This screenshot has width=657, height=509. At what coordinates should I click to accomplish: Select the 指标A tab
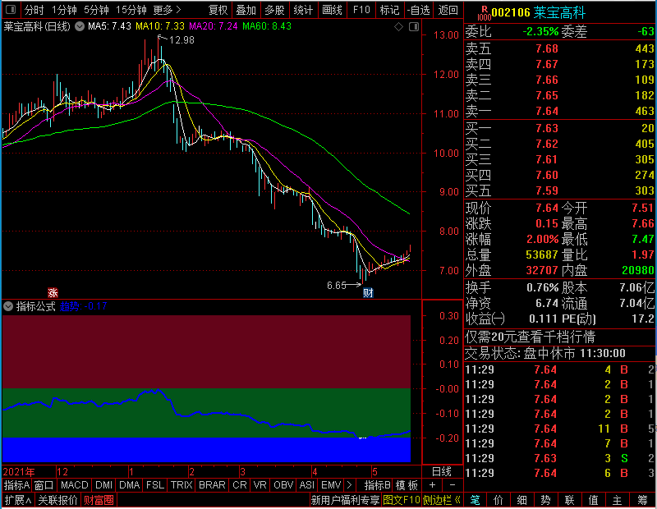[16, 485]
